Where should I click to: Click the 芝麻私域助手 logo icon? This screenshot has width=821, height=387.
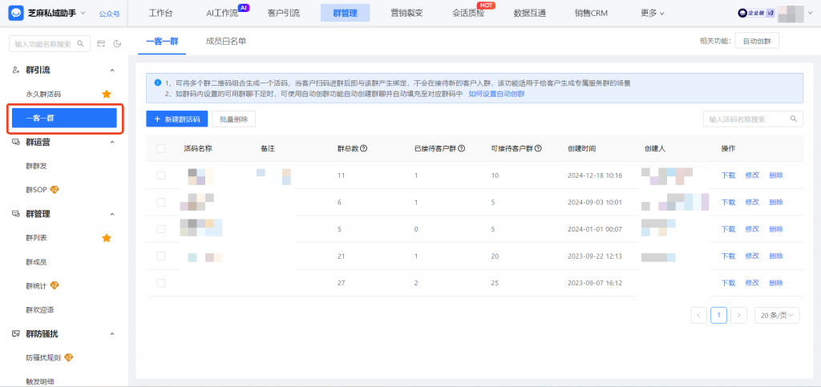pos(15,13)
